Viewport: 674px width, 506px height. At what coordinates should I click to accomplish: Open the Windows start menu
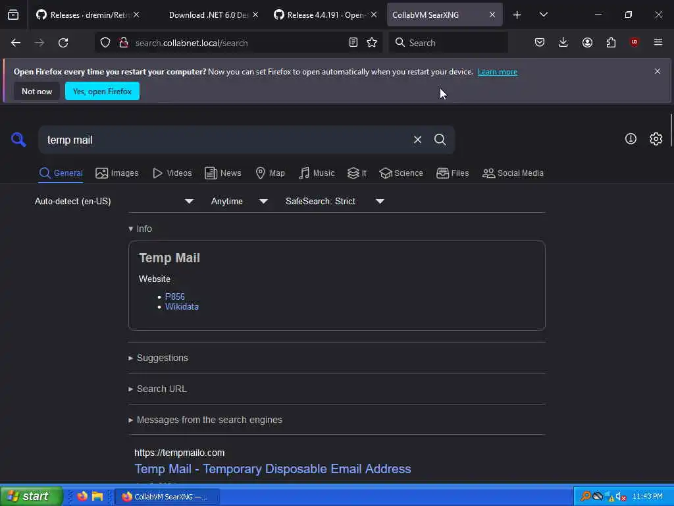pyautogui.click(x=31, y=496)
